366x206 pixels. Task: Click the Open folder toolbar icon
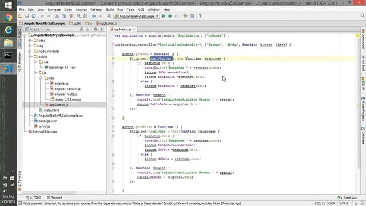pyautogui.click(x=21, y=17)
